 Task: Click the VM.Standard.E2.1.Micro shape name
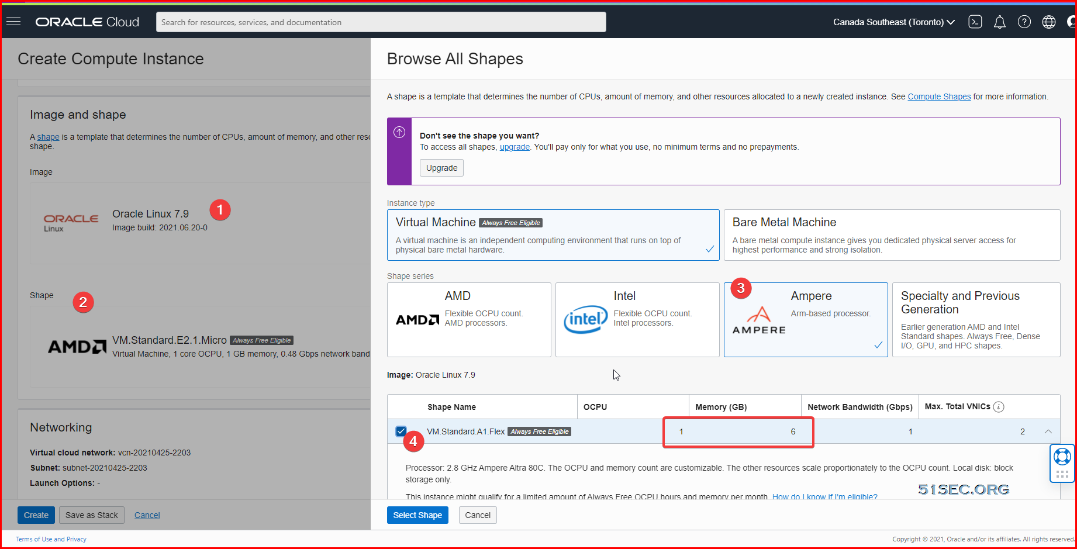tap(170, 340)
